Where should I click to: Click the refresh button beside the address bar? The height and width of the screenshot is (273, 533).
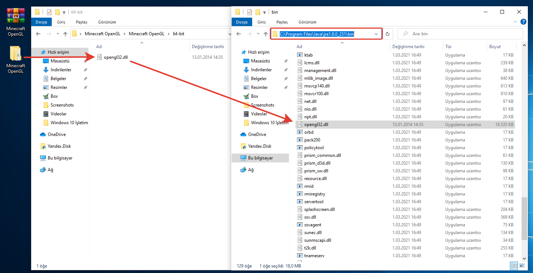(388, 34)
